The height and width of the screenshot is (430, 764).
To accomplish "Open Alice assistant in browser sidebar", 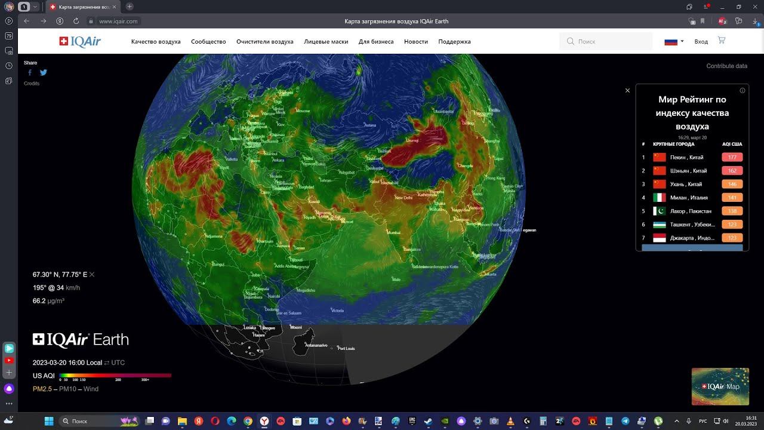I will [9, 389].
